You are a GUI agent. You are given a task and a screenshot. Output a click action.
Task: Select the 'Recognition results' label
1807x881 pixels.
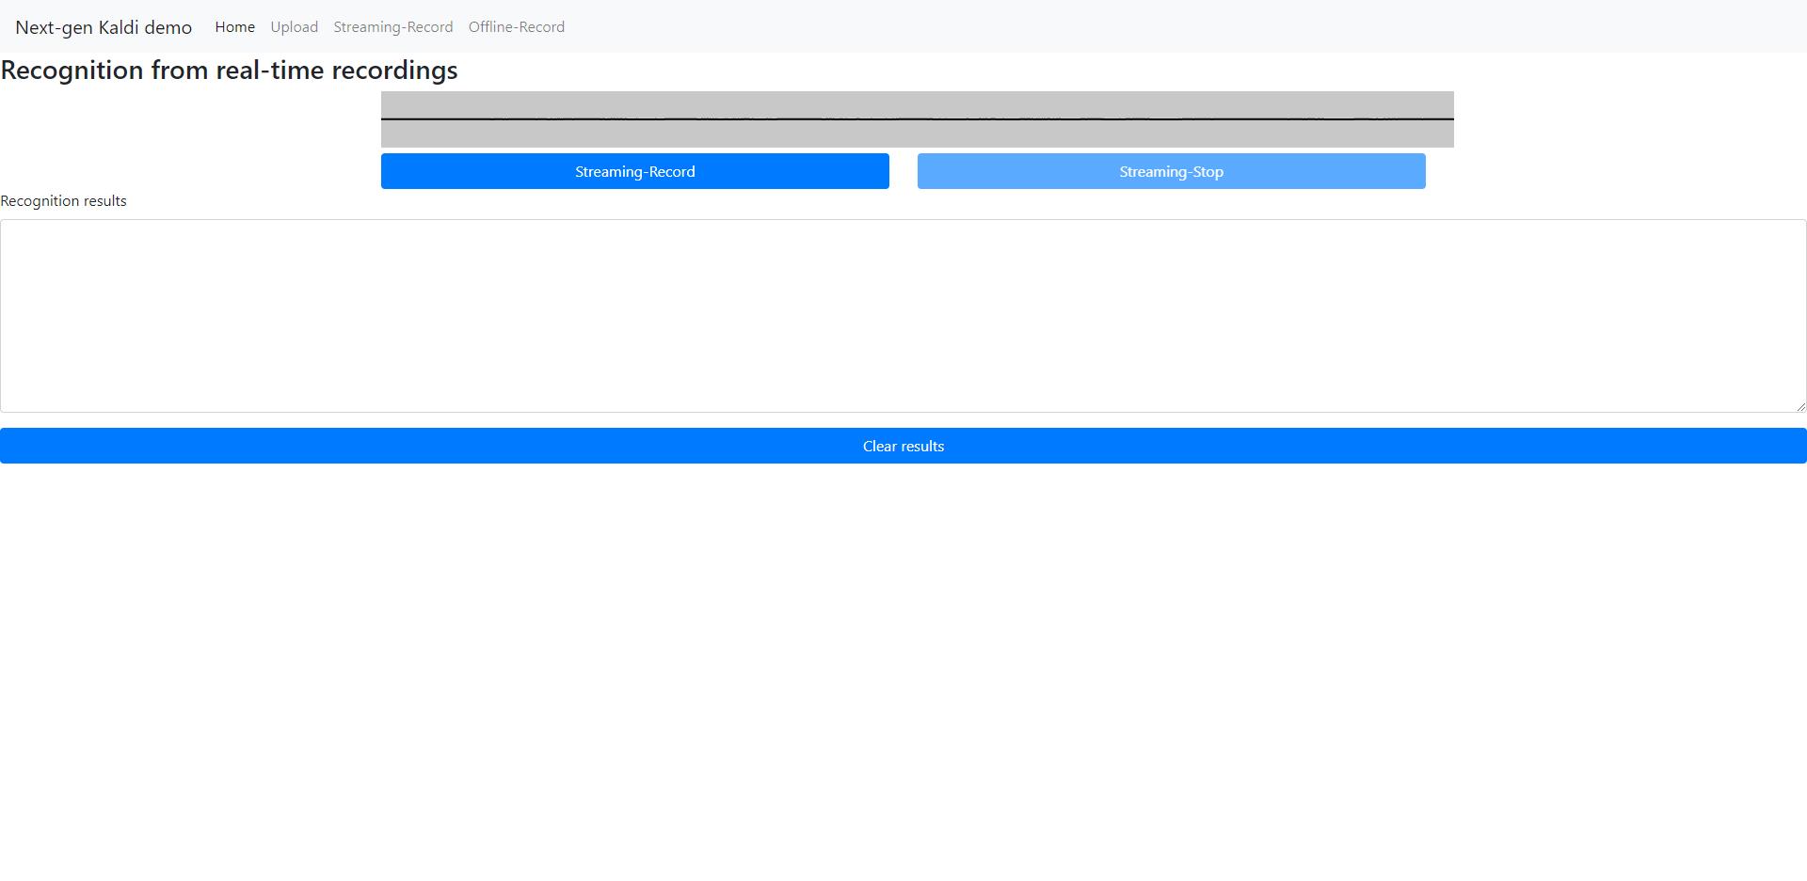[x=63, y=201]
